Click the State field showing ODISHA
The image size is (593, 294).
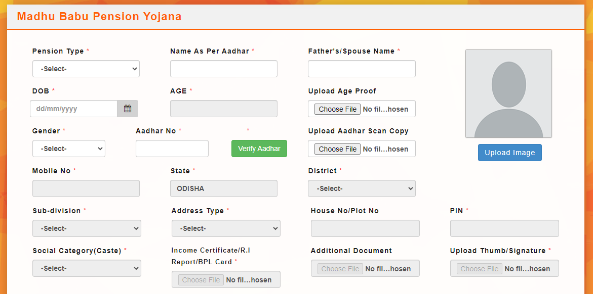pyautogui.click(x=223, y=188)
